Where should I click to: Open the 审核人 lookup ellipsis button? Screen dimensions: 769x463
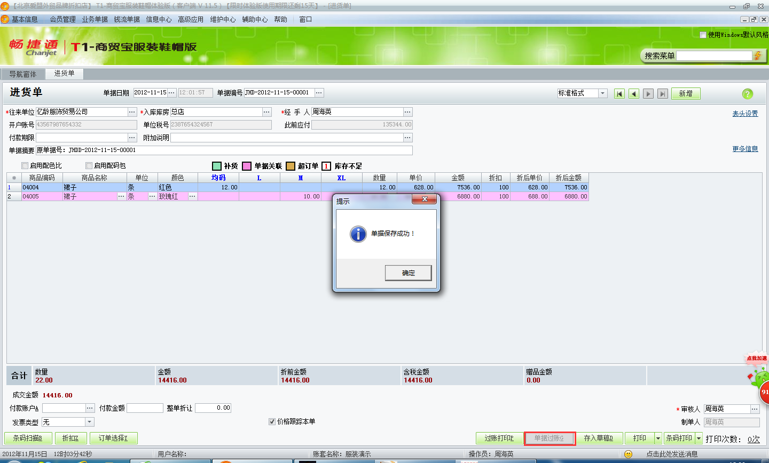(x=755, y=409)
